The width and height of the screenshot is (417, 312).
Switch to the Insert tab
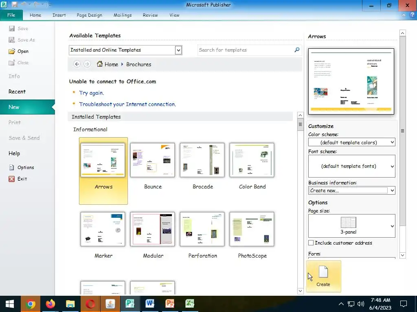pos(59,15)
